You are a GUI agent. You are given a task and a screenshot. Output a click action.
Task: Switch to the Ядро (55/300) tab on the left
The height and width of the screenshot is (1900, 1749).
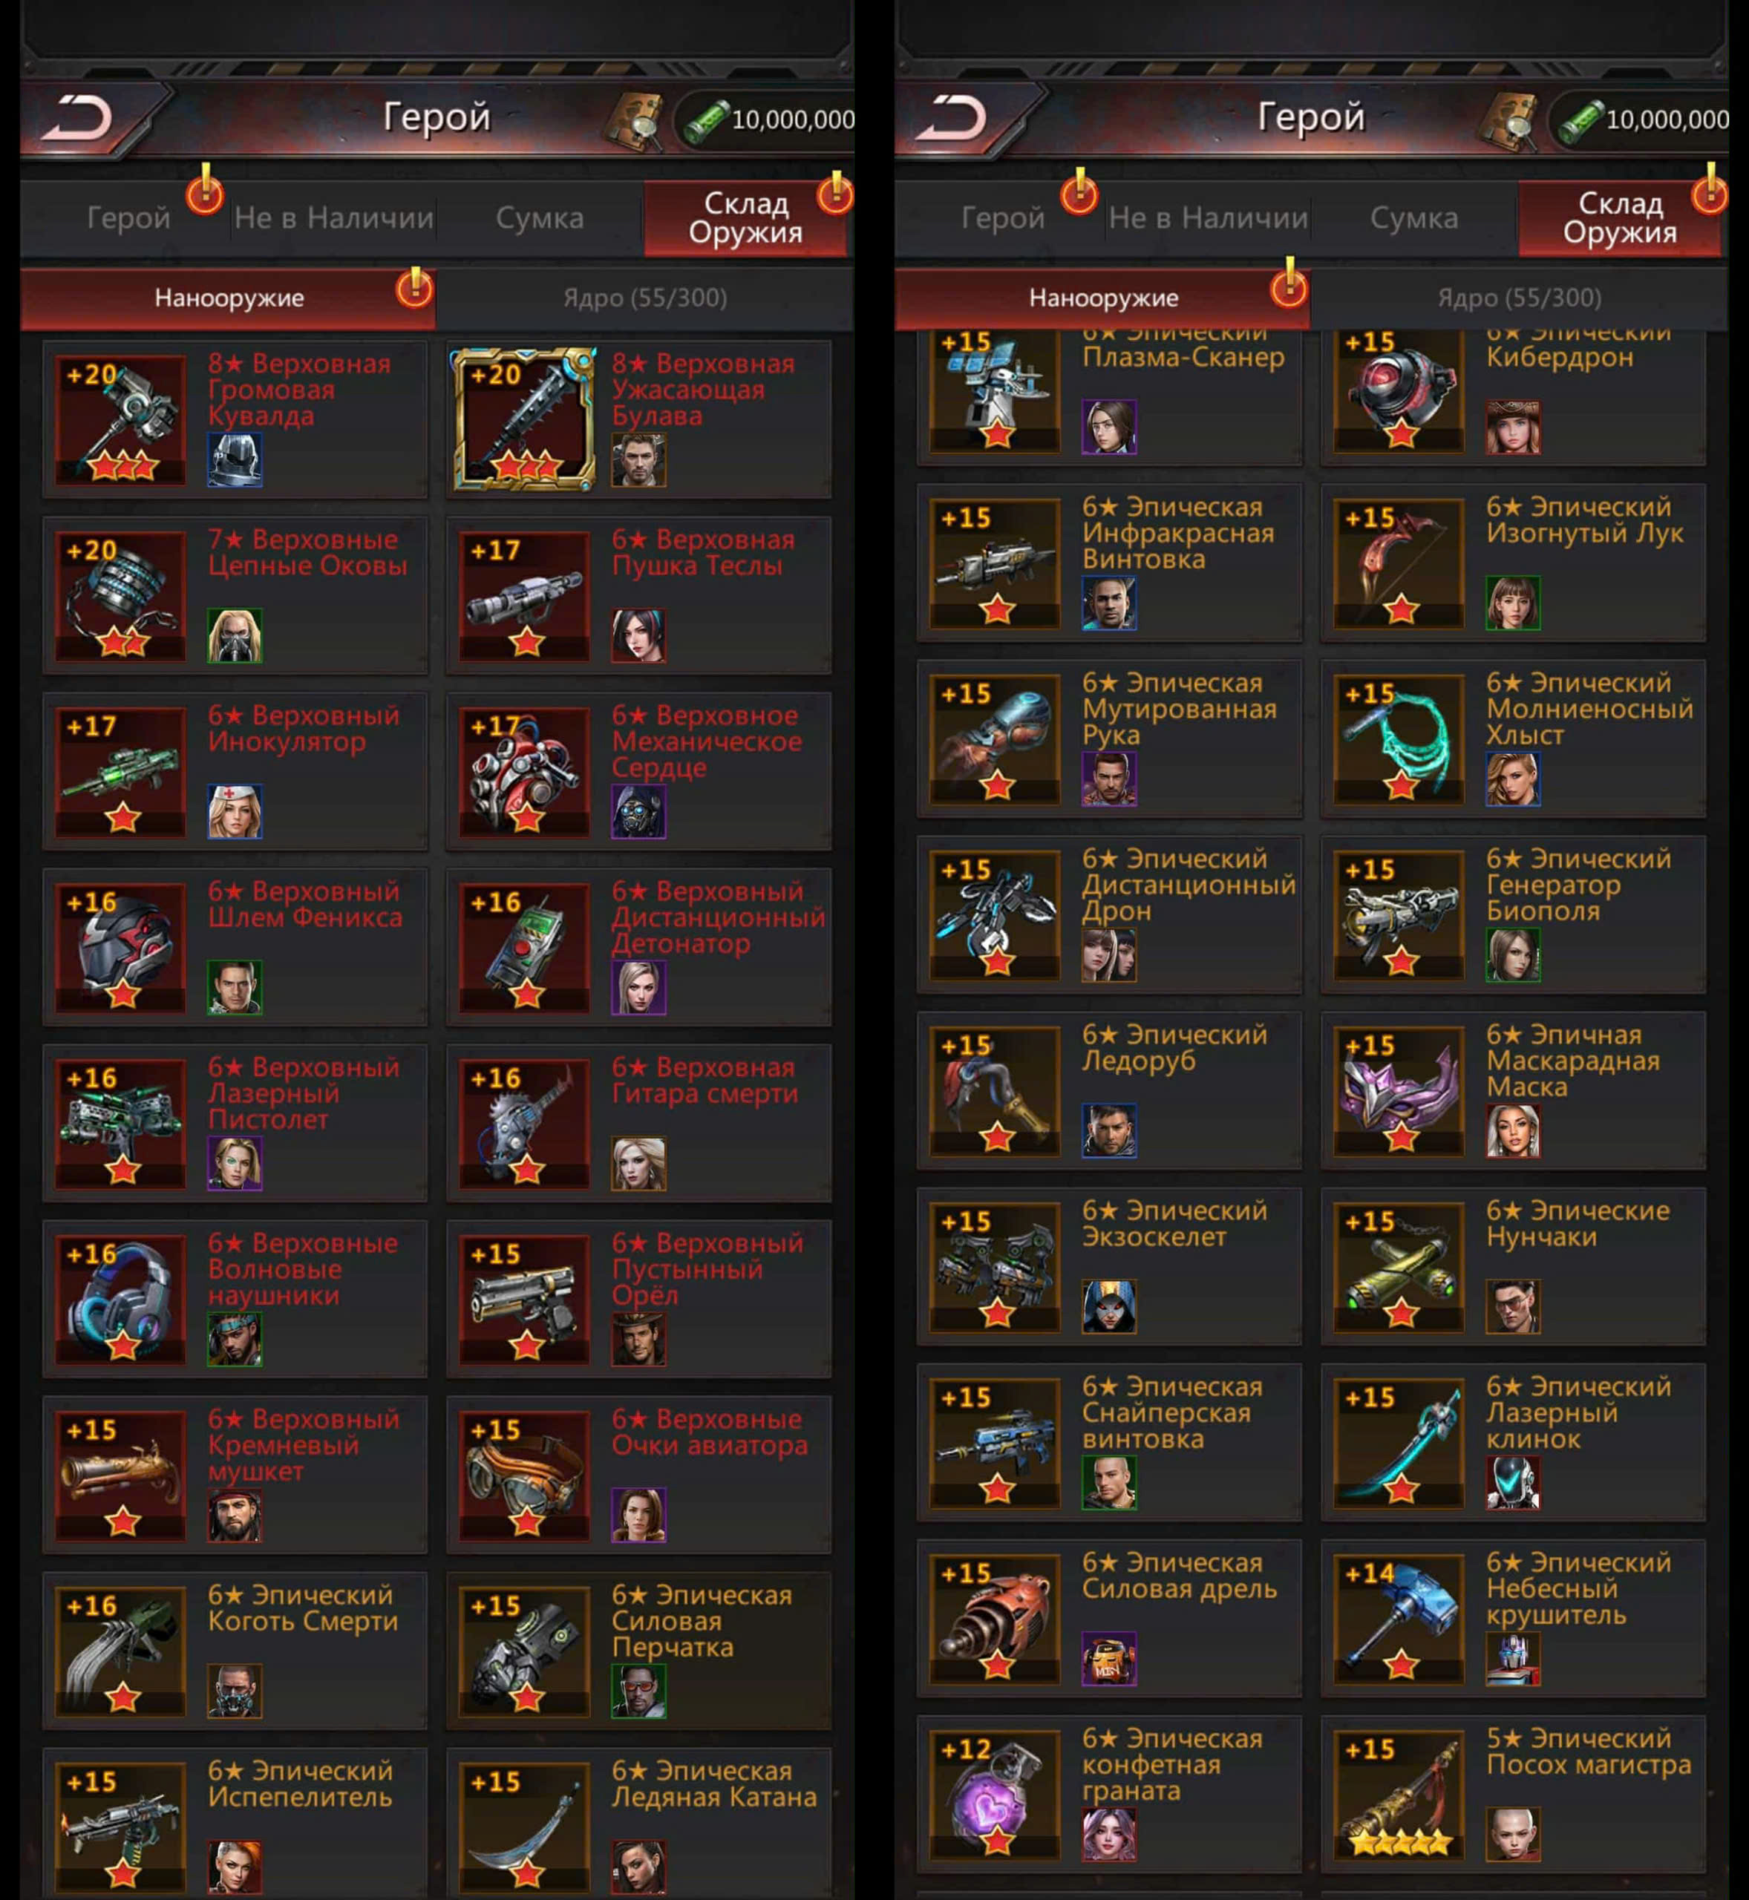645,298
